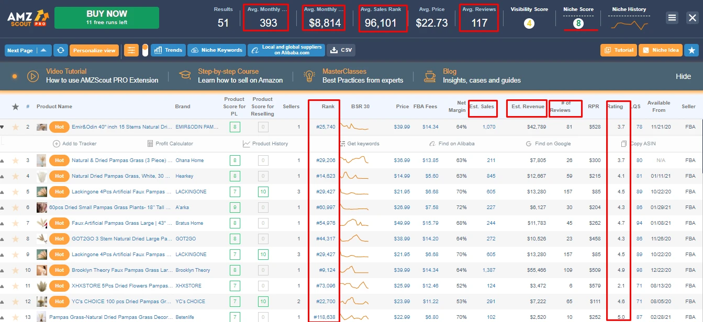Screen dimensions: 703x322
Task: Click the Personalize view button
Action: click(94, 51)
